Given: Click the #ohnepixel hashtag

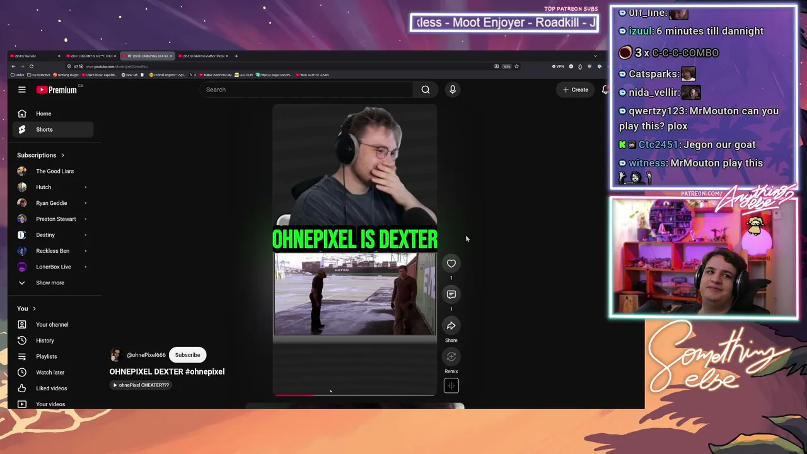Looking at the screenshot, I should [x=205, y=372].
